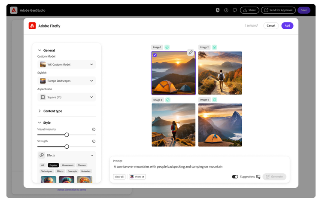Click the green check badge for Image 2
Viewport: 322px width, 202px height.
tap(214, 47)
